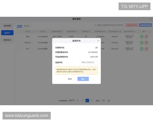
Task: Click the 页码 jump-to-page field
Action: point(104,100)
